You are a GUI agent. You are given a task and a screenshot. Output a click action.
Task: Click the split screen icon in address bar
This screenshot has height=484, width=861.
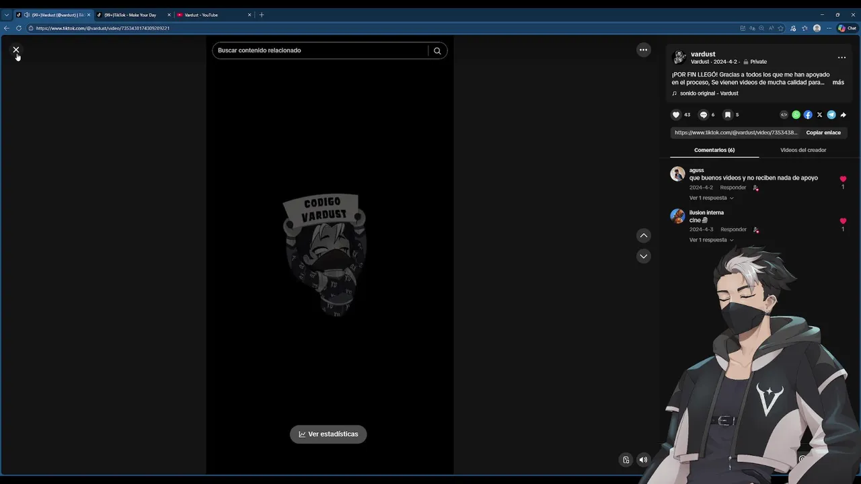pos(743,28)
